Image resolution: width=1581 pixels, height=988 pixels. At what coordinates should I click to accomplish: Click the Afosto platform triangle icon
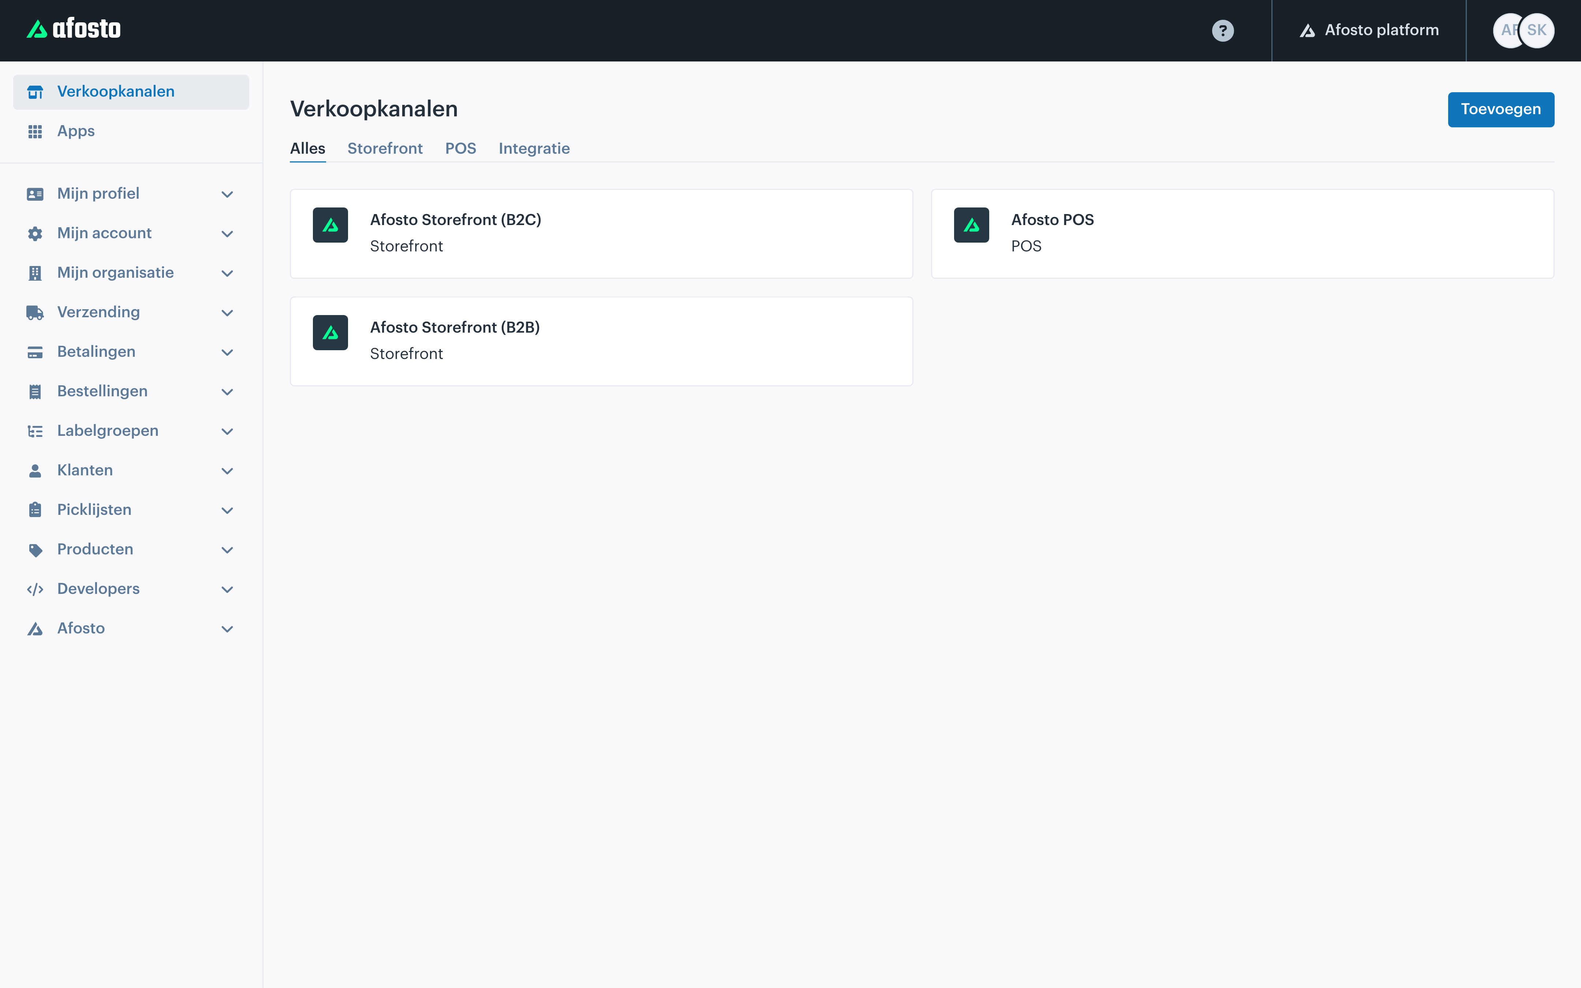[1307, 31]
